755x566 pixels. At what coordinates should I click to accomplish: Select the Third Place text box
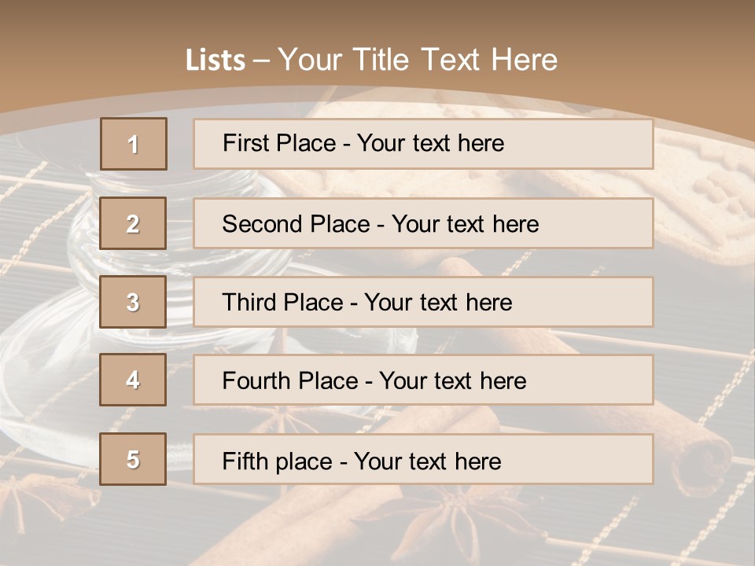423,302
